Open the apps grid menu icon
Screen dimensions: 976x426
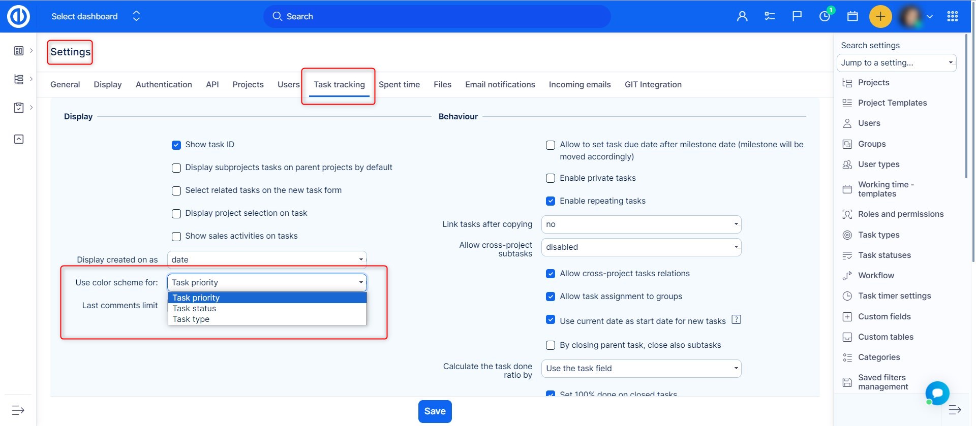click(953, 16)
